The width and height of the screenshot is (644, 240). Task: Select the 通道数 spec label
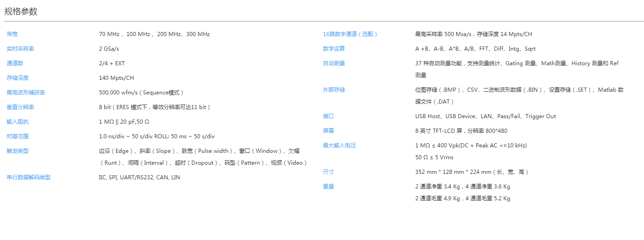coord(15,63)
